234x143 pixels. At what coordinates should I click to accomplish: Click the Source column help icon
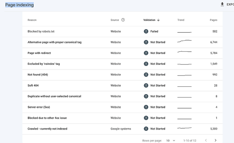pyautogui.click(x=123, y=20)
